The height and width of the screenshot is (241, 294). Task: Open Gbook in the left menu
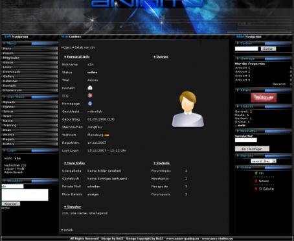tap(30, 63)
